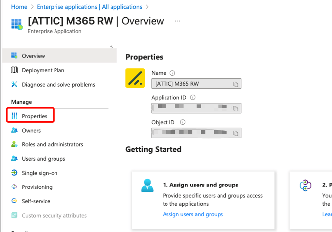
Task: Collapse the left navigation sidebar
Action: [x=111, y=47]
